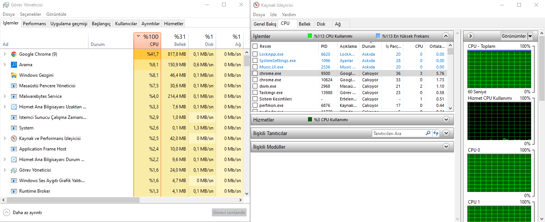The width and height of the screenshot is (545, 222).
Task: Click the green CPU Kullanımı legend swatch
Action: pyautogui.click(x=310, y=36)
